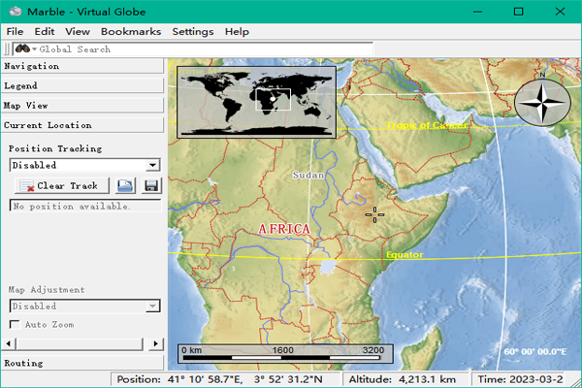Click the compass rose icon
The width and height of the screenshot is (582, 388).
542,101
